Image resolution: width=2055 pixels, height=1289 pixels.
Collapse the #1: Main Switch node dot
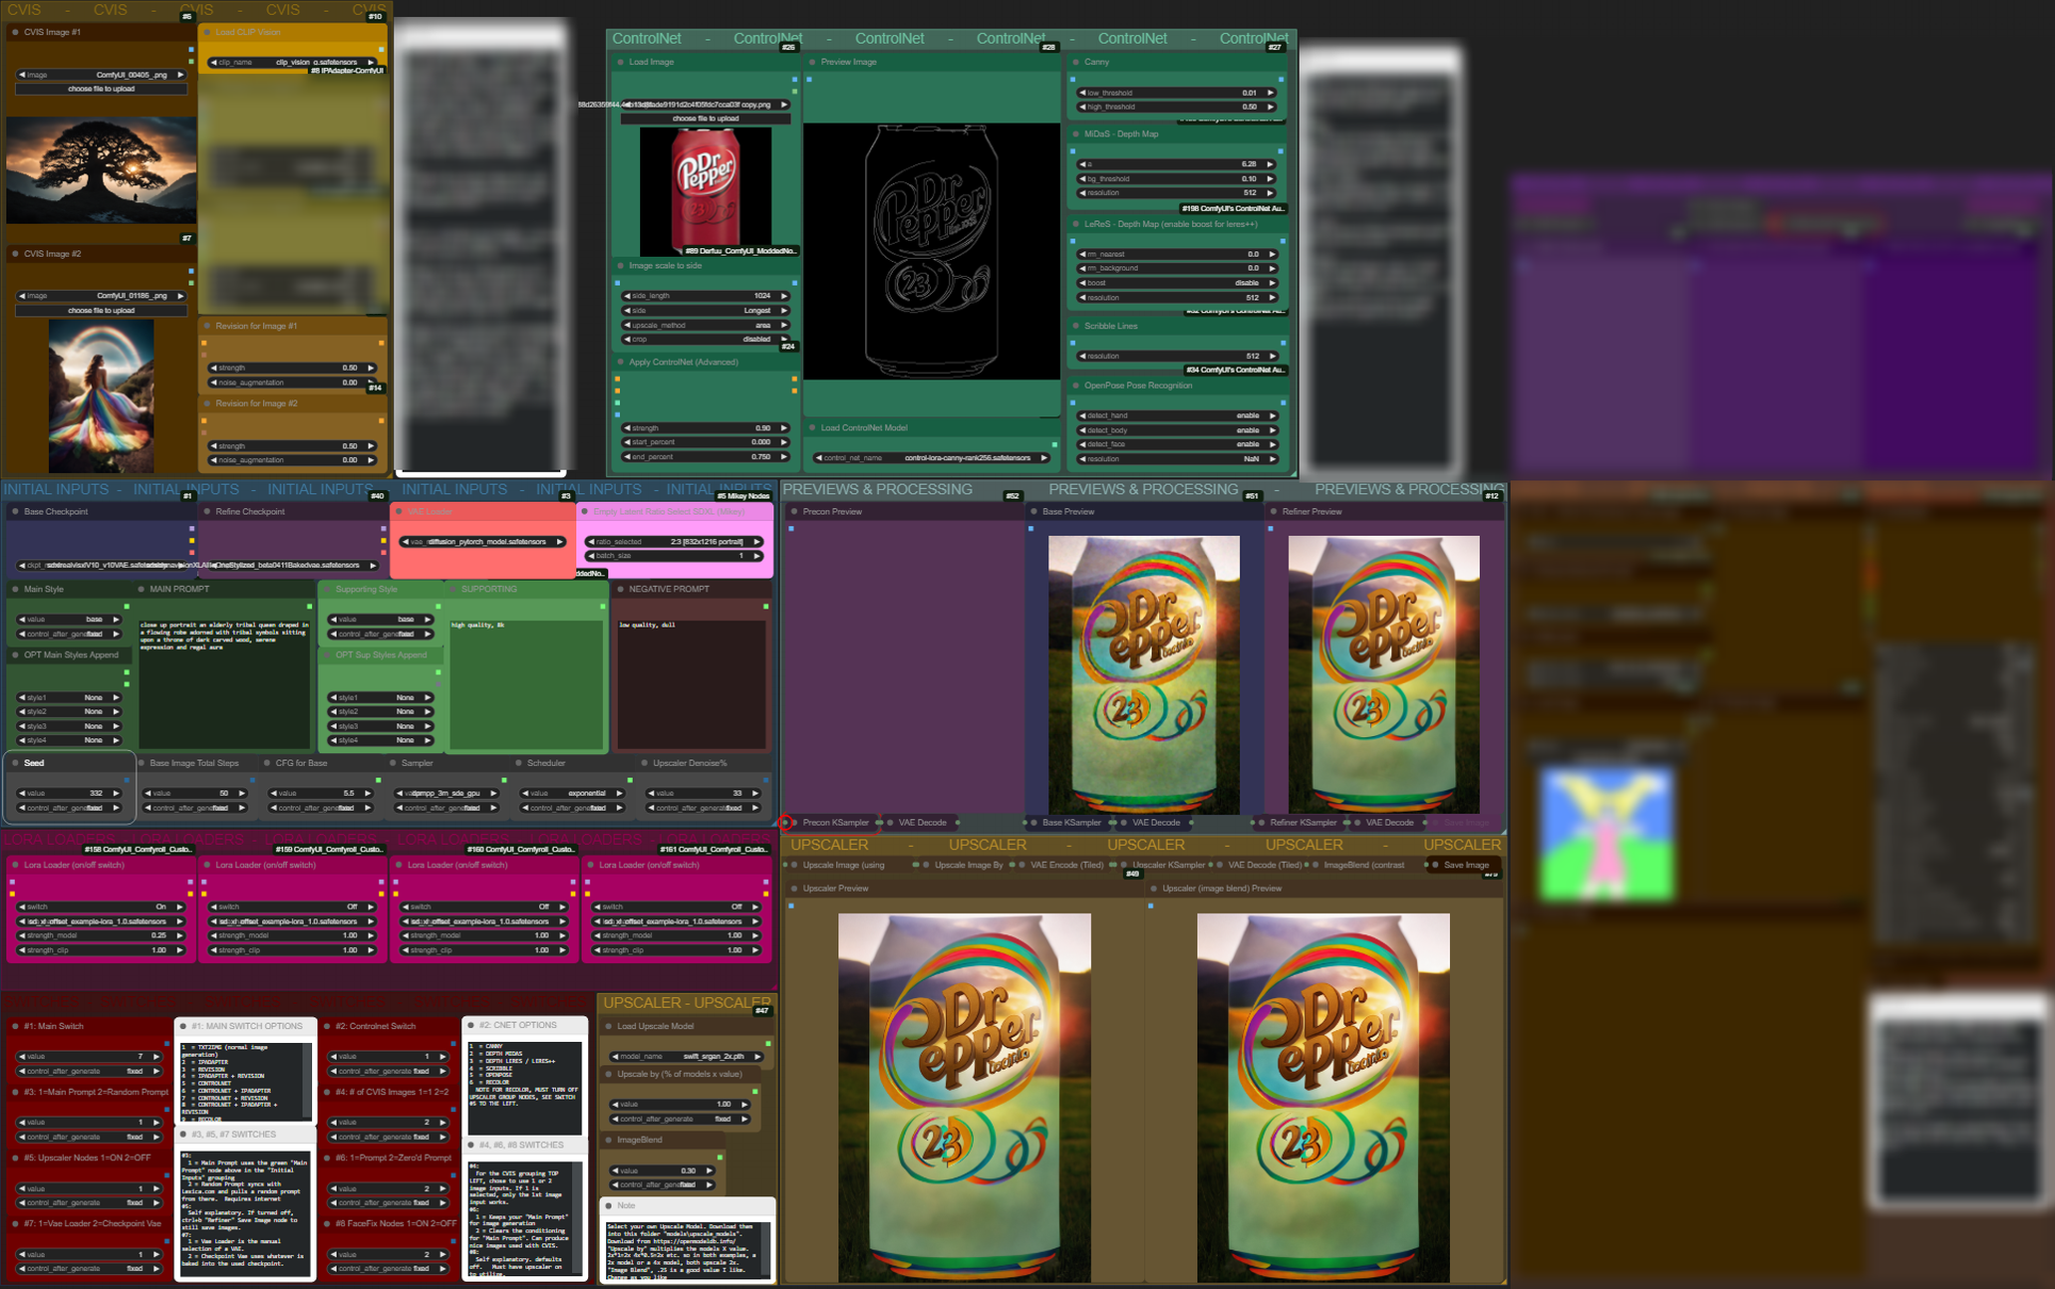[x=15, y=1026]
